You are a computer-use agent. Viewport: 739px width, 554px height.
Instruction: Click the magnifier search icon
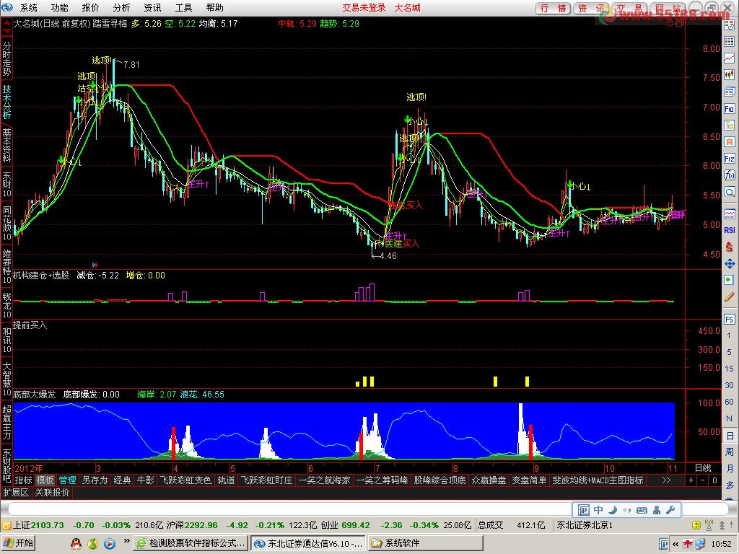click(x=729, y=192)
